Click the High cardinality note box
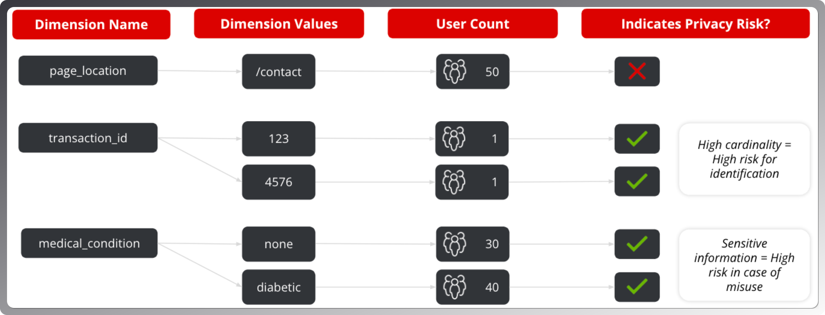 pos(744,159)
